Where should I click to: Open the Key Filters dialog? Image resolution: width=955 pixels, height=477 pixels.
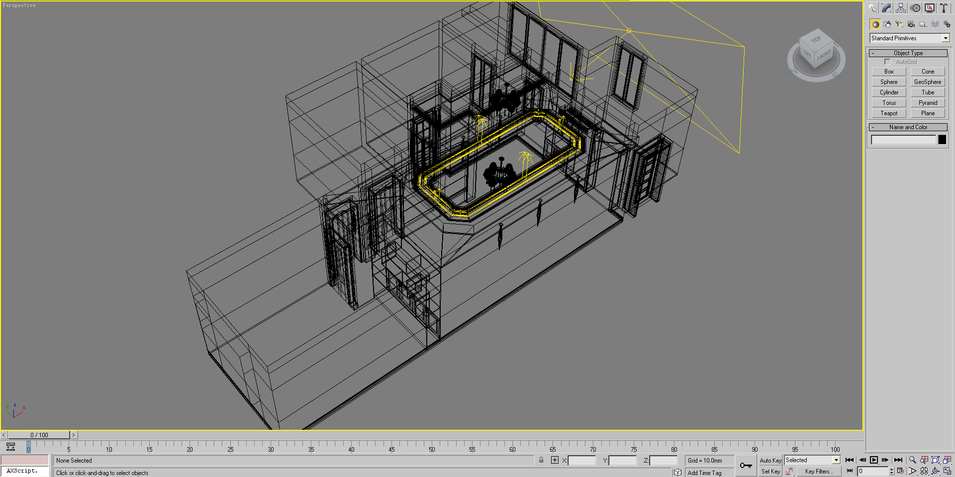point(819,472)
